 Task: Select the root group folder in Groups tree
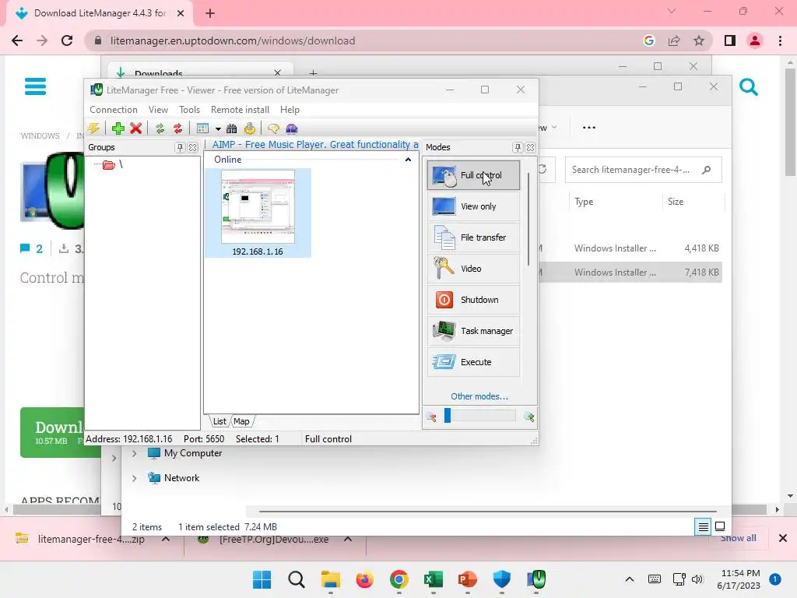point(109,165)
